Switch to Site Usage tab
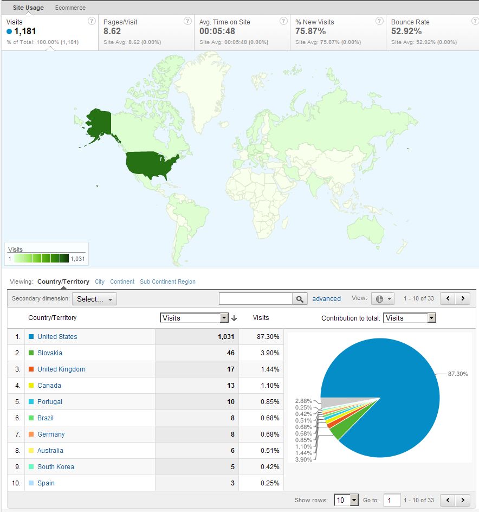Screen dimensions: 479x512 click(x=28, y=8)
